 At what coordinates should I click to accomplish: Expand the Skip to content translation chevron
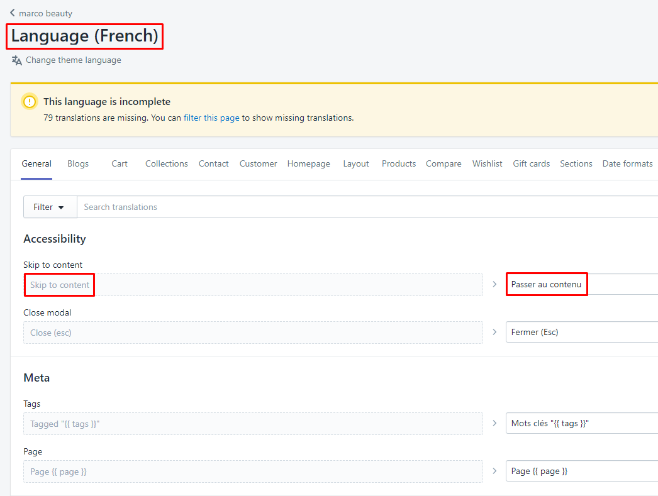point(494,284)
